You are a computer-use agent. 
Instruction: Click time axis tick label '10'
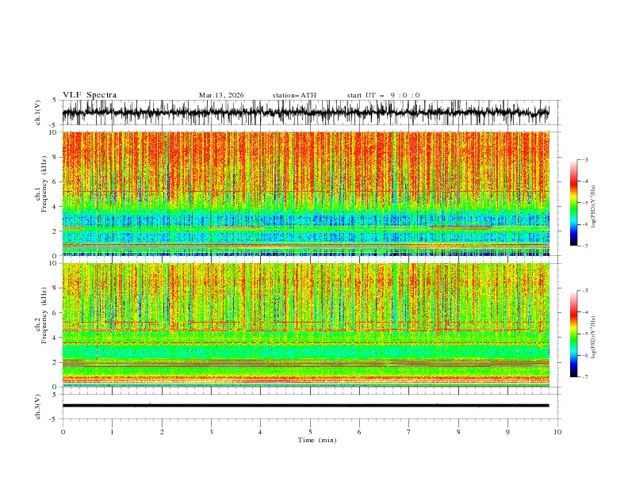point(557,432)
